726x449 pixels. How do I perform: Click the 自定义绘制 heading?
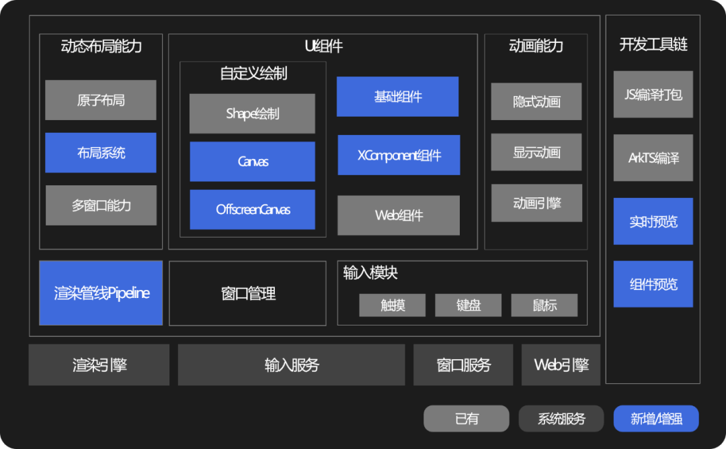(253, 73)
